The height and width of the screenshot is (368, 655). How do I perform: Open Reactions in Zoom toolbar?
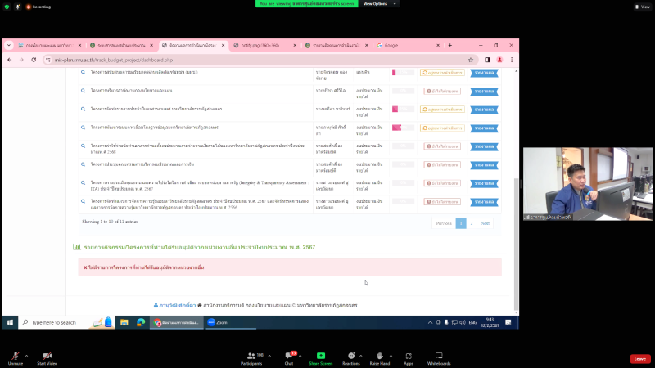tap(351, 356)
